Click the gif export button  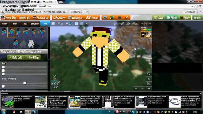tap(122, 24)
